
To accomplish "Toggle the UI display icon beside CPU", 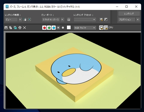I will 106,28.
